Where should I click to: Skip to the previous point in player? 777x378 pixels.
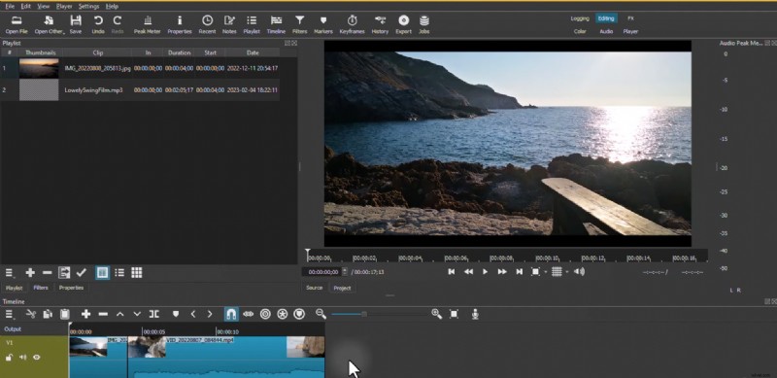tap(452, 272)
